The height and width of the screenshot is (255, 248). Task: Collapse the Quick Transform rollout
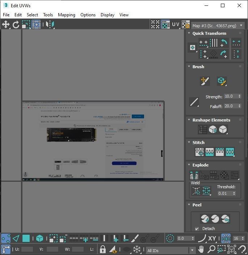[x=189, y=33]
